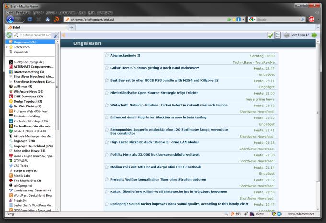Open Brief options wrench icon

pos(56,35)
